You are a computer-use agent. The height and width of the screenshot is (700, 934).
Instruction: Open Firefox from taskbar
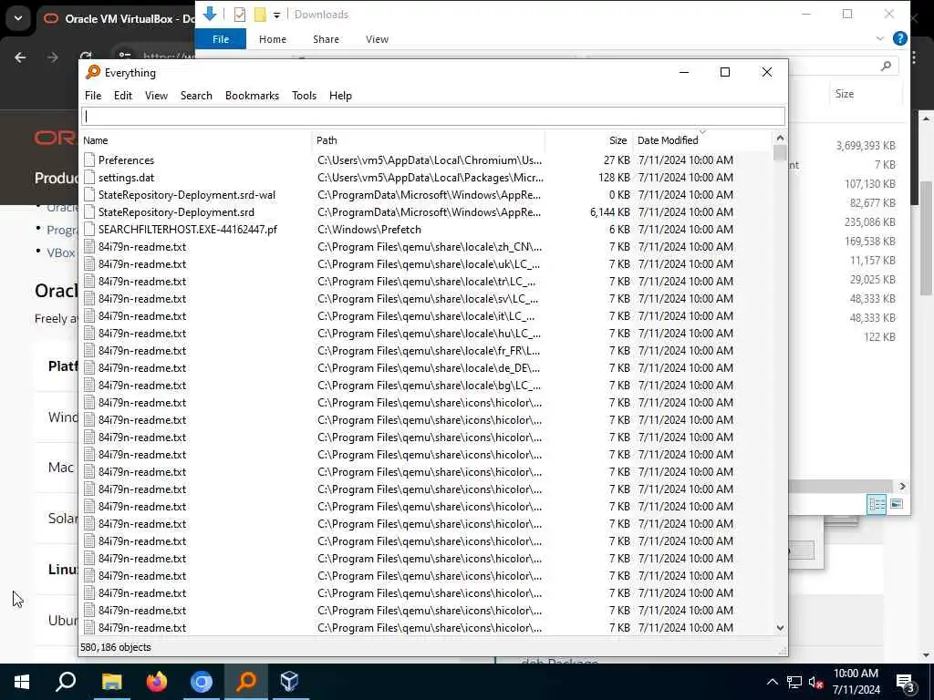pos(157,682)
